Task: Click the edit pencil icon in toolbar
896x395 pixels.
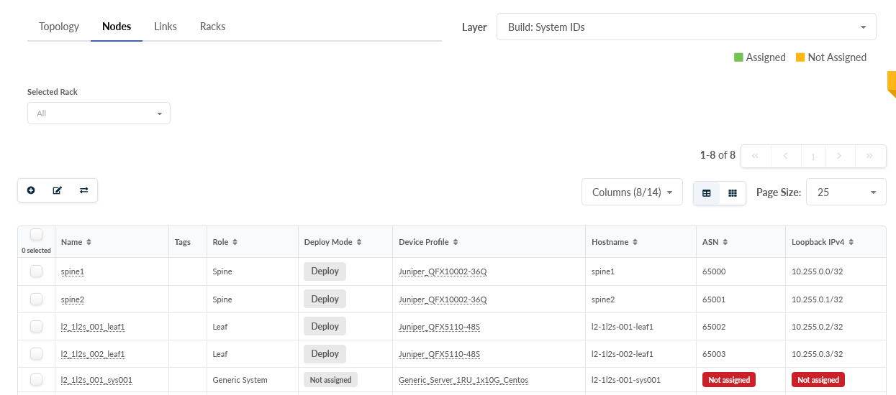Action: tap(58, 190)
